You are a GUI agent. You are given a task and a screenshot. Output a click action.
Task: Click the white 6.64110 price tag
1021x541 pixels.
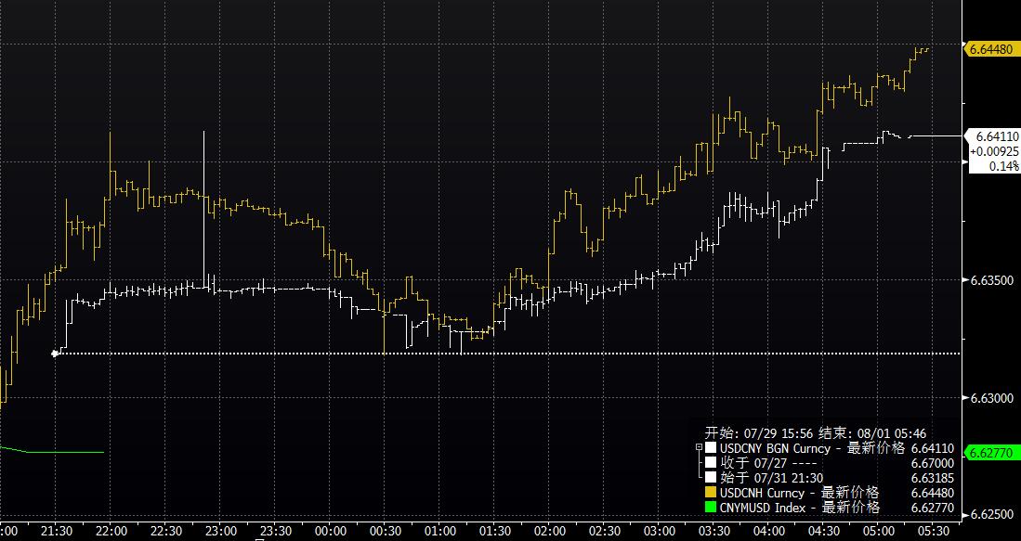point(993,135)
